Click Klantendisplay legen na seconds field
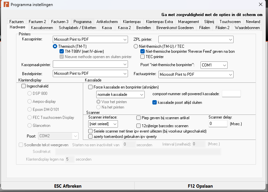The width and height of the screenshot is (268, 192). click(70, 159)
